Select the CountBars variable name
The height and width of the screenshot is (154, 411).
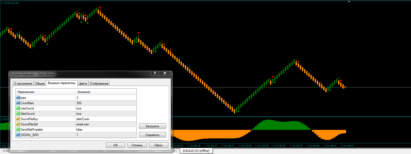click(x=27, y=103)
